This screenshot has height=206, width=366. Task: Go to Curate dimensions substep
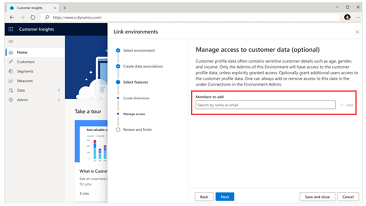coord(136,98)
